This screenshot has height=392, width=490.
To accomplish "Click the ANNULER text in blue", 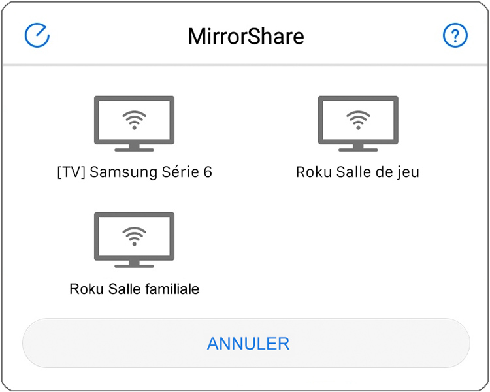I will click(x=248, y=344).
